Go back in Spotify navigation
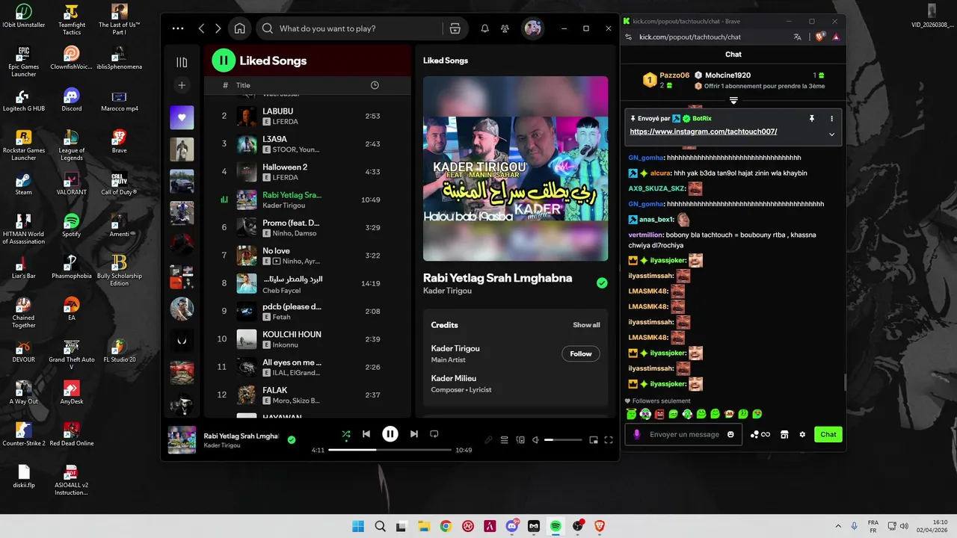 tap(202, 28)
